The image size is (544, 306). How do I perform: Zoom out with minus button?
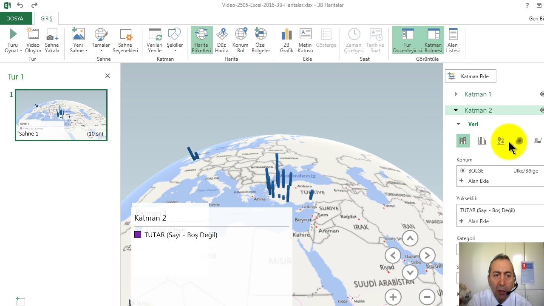pyautogui.click(x=427, y=297)
